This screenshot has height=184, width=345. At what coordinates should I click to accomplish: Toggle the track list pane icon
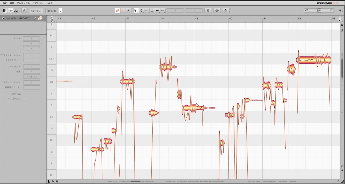pyautogui.click(x=5, y=10)
